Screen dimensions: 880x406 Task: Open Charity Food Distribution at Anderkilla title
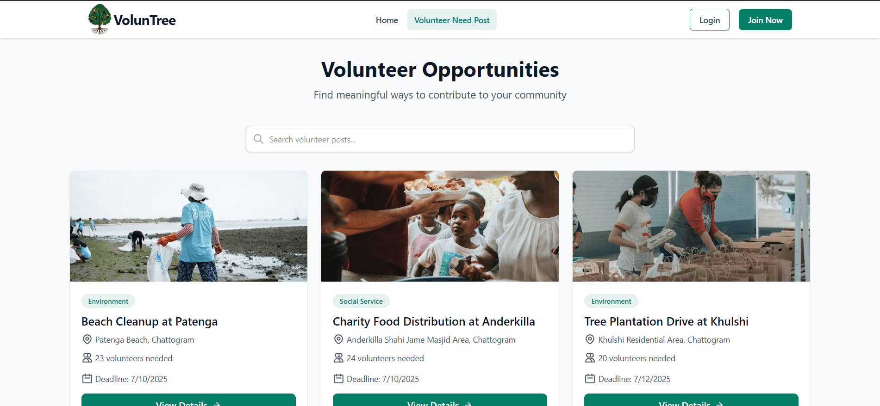coord(434,321)
